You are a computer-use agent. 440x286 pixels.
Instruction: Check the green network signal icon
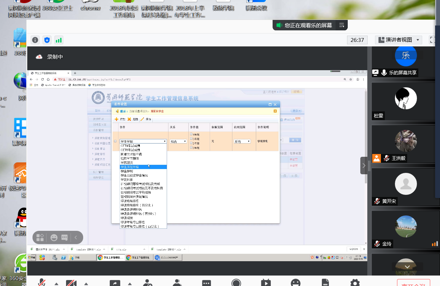point(58,40)
